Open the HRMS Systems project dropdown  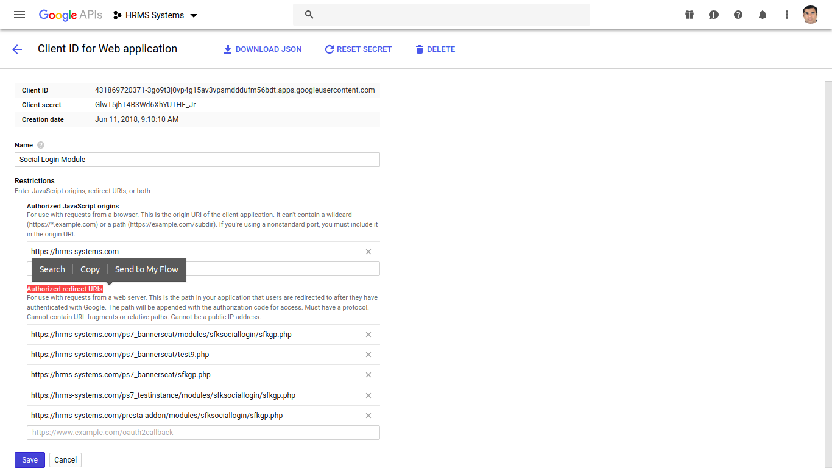[156, 15]
